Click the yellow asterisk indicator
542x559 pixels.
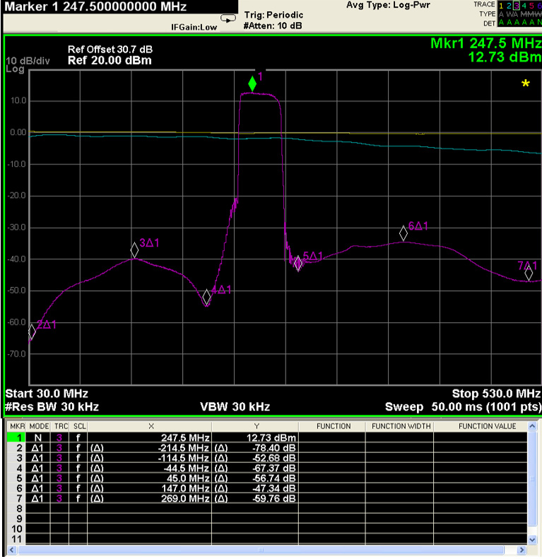(x=525, y=85)
